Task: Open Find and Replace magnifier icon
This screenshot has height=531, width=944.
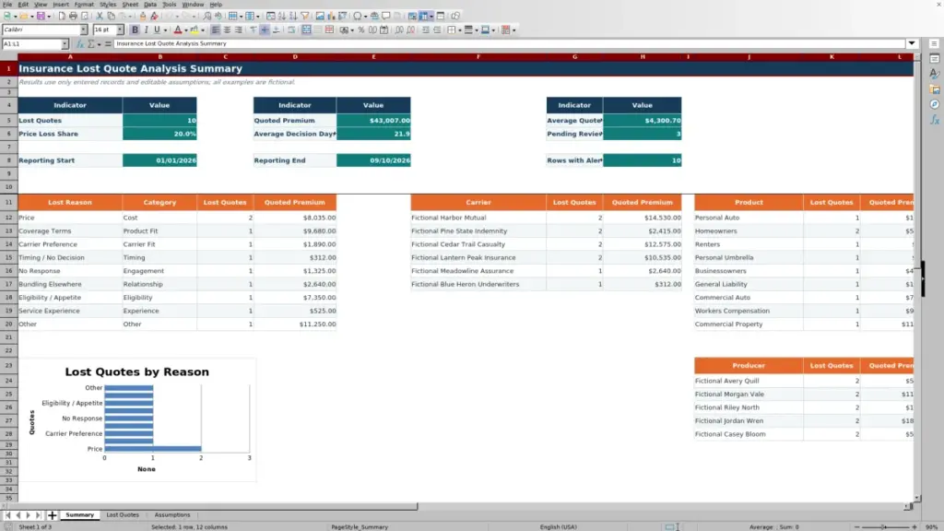Action: [207, 17]
